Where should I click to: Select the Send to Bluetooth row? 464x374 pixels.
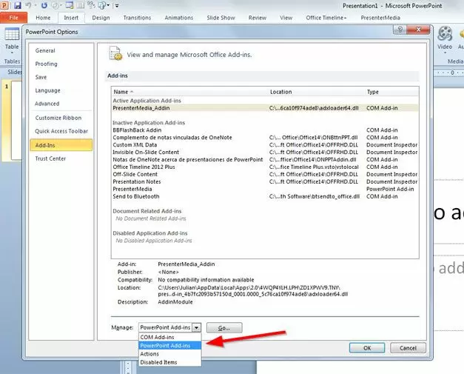265,196
